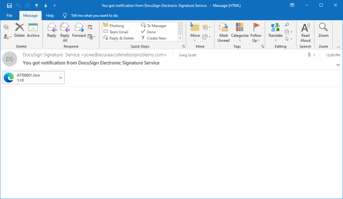Run the To Manager quick step
343x199 pixels.
(x=153, y=25)
